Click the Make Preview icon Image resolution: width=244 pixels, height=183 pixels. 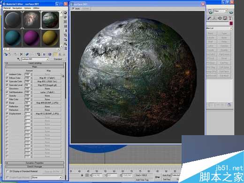[65, 35]
